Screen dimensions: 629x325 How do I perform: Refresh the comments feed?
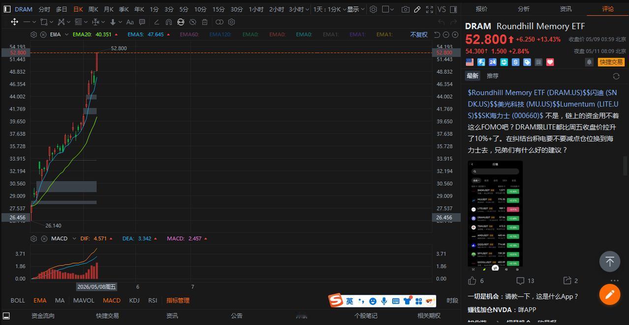pos(616,76)
